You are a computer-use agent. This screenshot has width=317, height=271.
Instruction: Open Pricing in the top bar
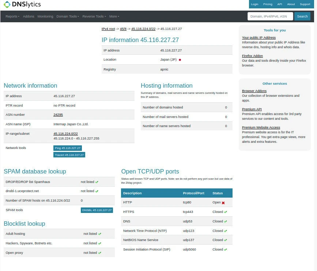268,4
